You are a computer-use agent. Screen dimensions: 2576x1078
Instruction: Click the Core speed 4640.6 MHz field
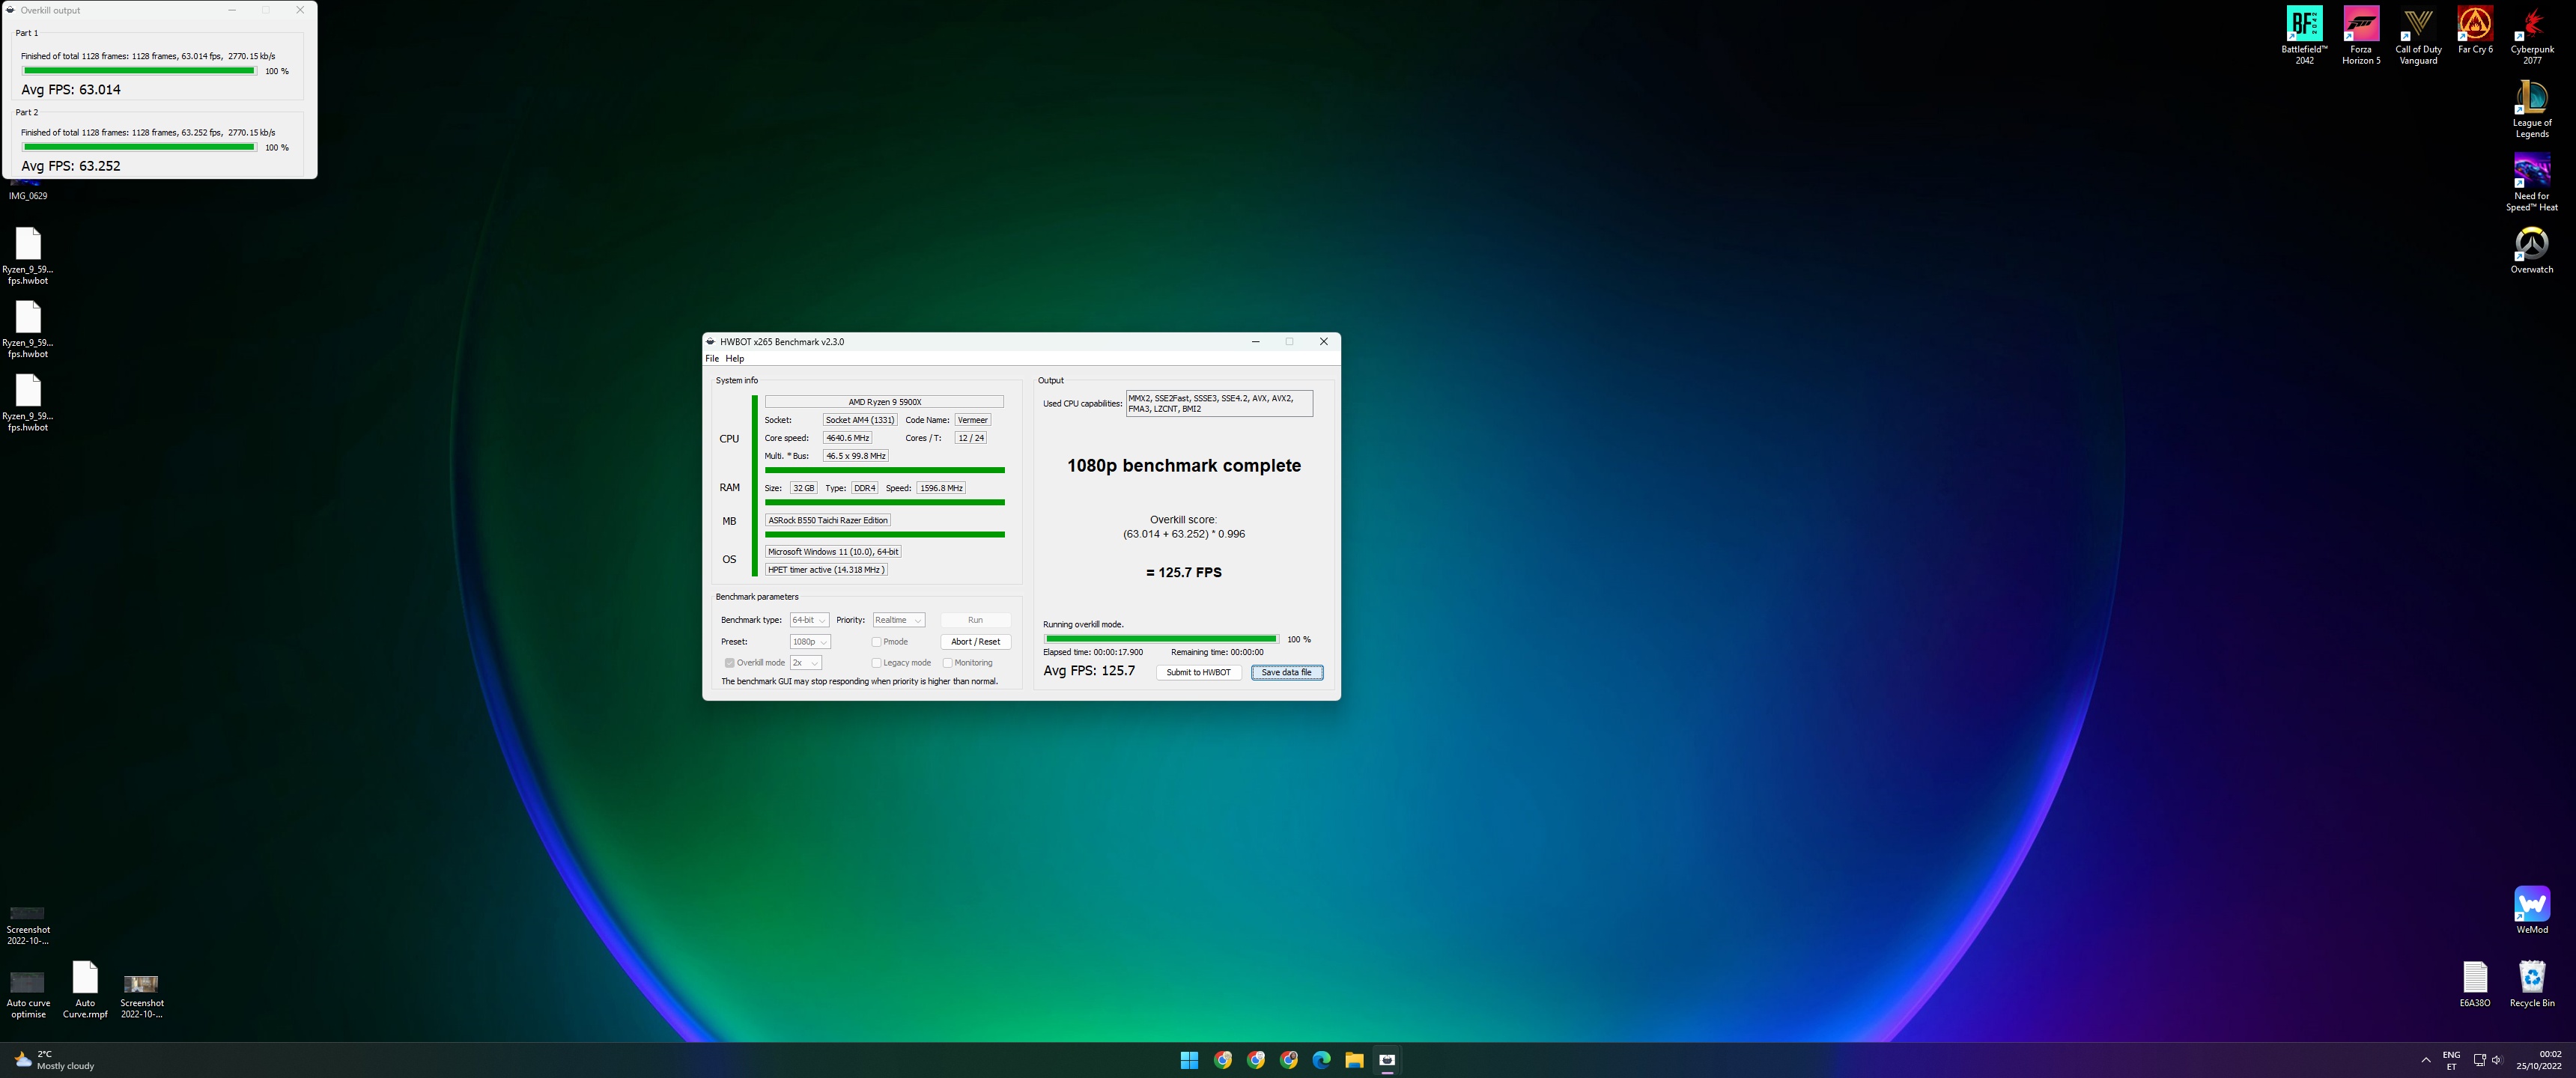pyautogui.click(x=847, y=438)
